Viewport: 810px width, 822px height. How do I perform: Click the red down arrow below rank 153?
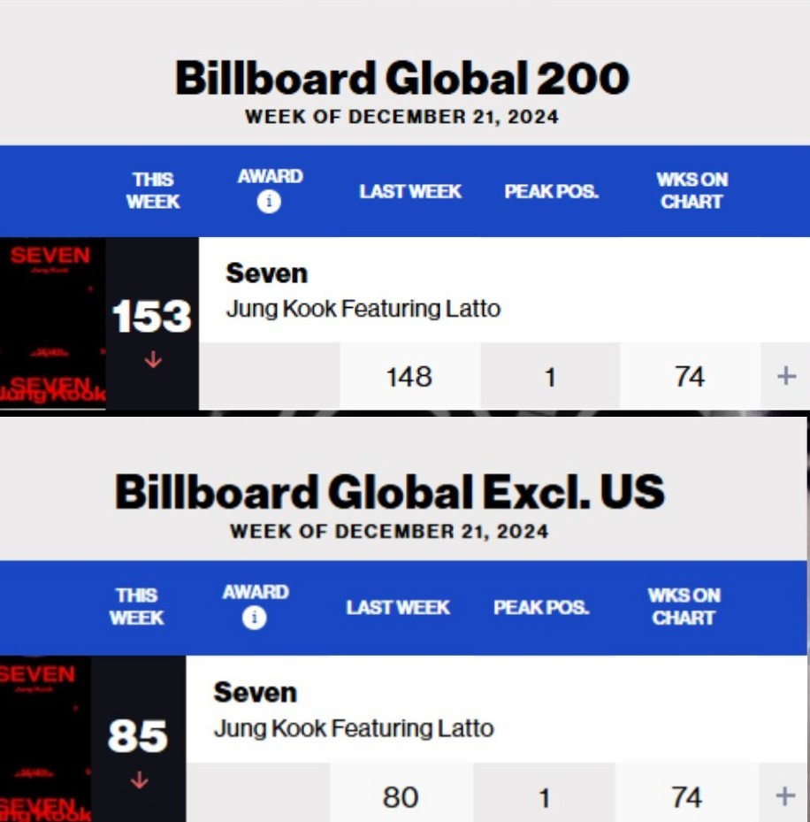pos(153,360)
